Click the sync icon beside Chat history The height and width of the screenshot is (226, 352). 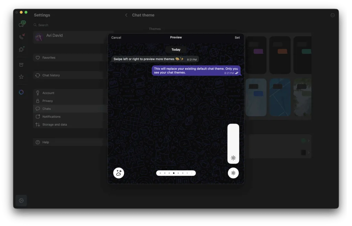click(x=38, y=75)
